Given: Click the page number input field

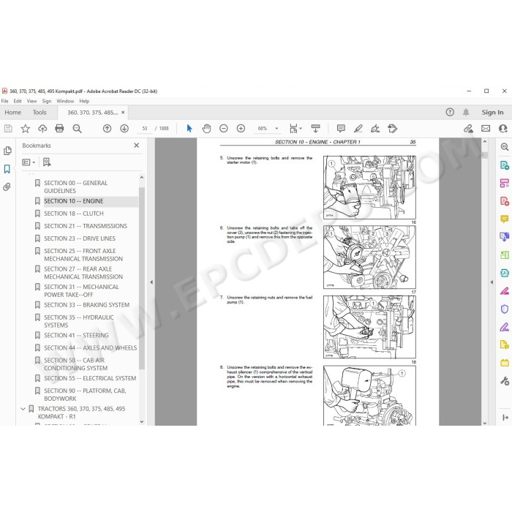Looking at the screenshot, I should [x=145, y=129].
